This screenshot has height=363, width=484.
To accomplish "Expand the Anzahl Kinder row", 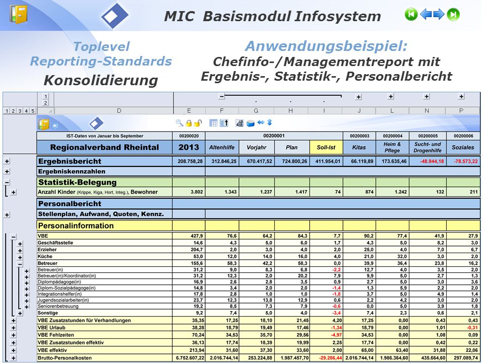I will (x=13, y=192).
